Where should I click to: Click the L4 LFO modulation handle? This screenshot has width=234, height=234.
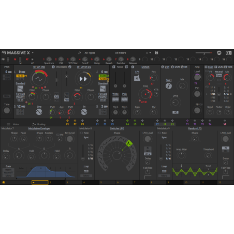[127, 121]
